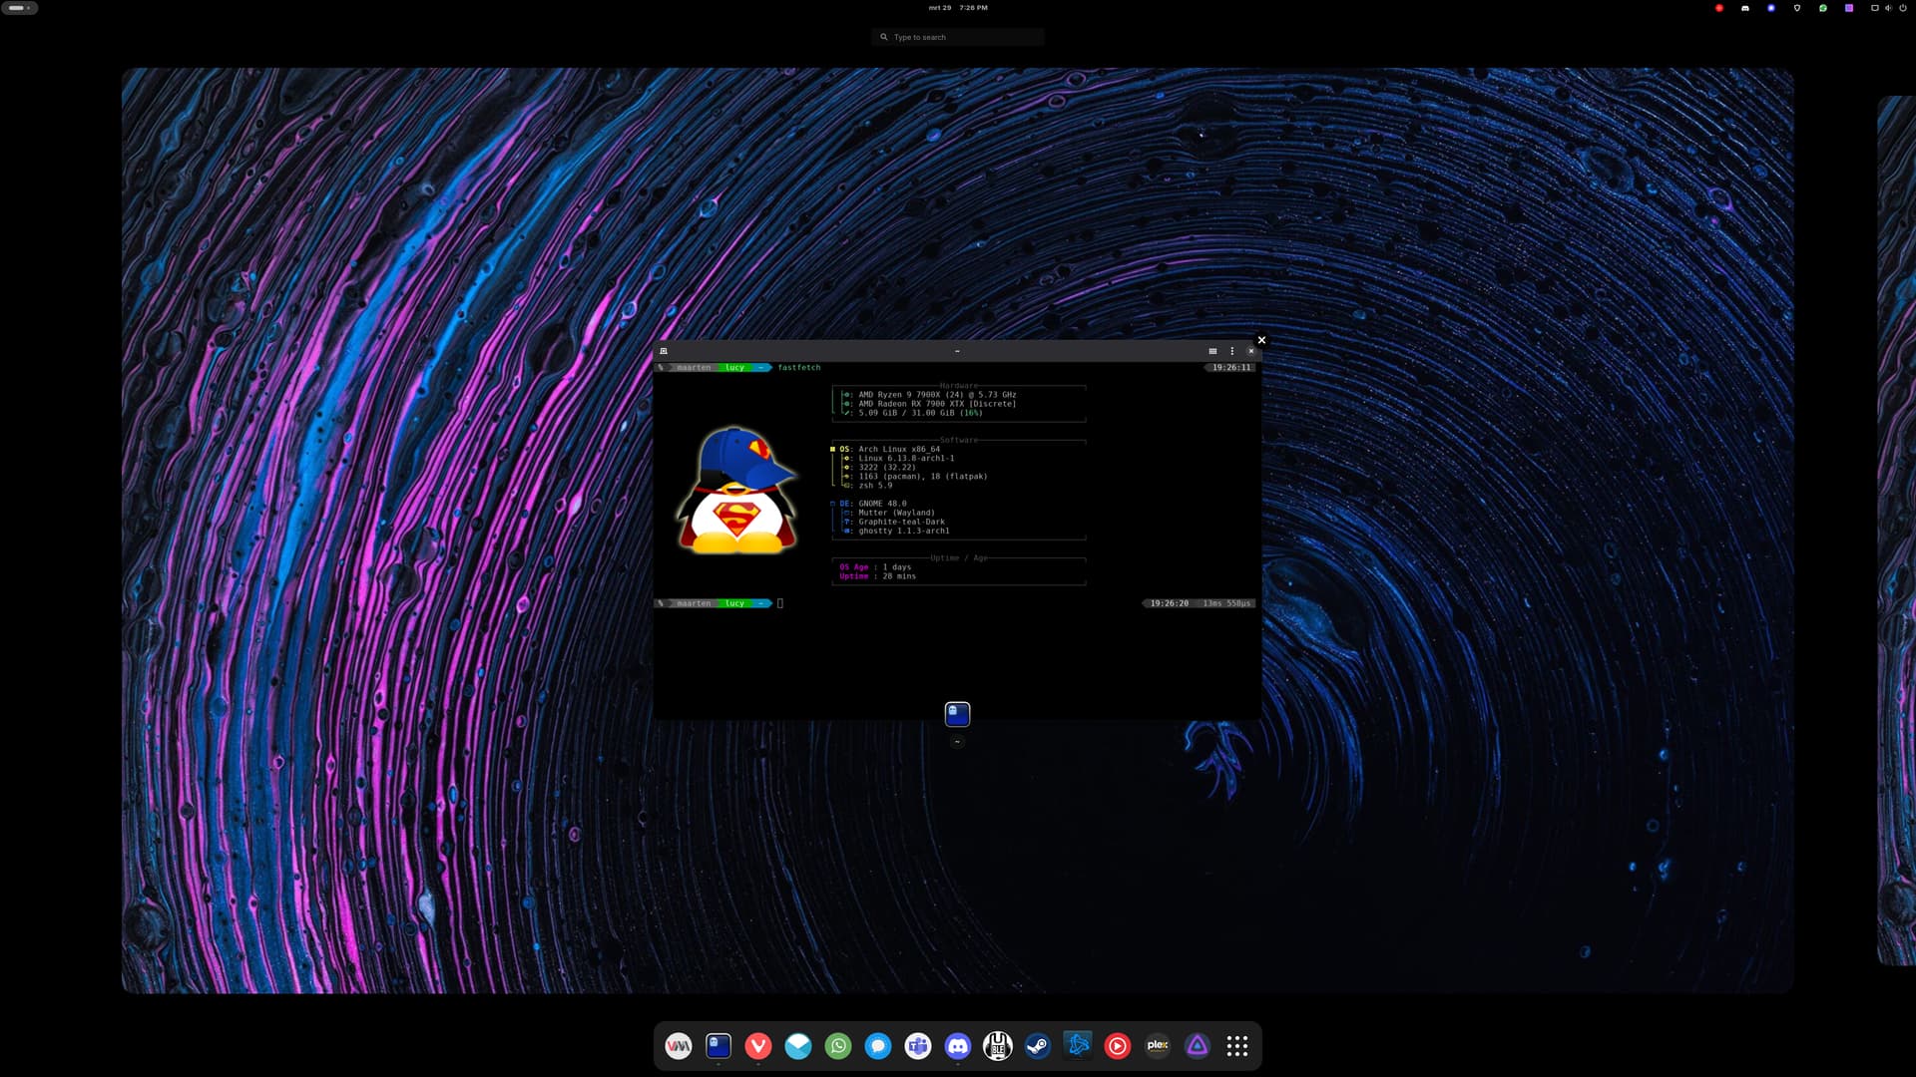This screenshot has width=1916, height=1077.
Task: Click the '1163 (pacman), 18 (flatpak)' line
Action: coord(923,477)
